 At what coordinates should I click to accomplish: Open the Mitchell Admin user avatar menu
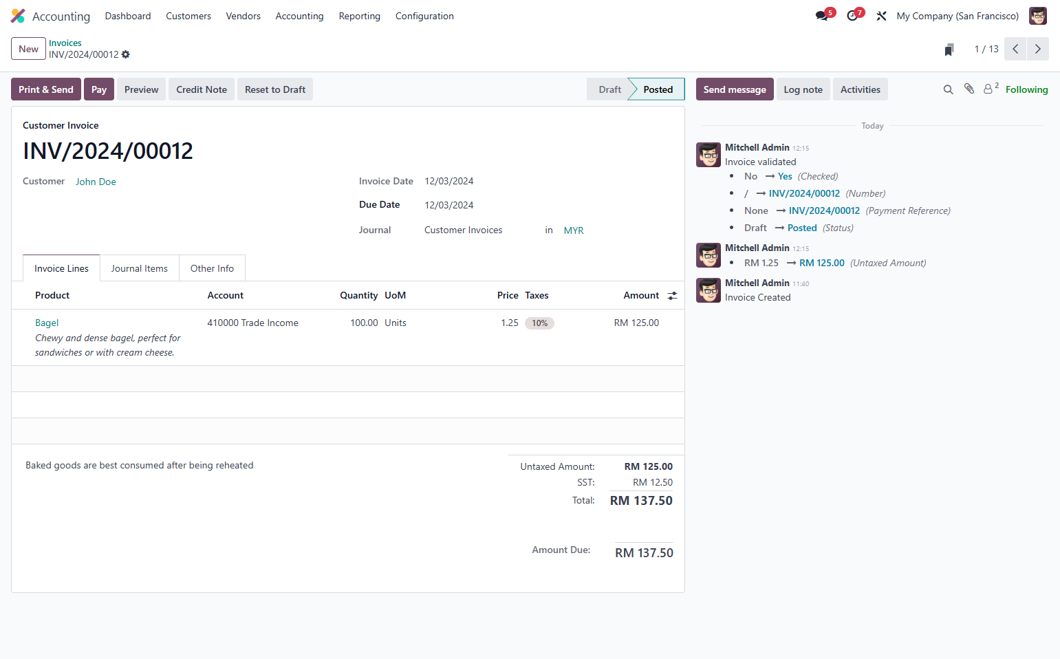1038,16
